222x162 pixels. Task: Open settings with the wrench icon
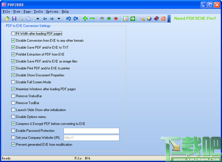[143, 19]
